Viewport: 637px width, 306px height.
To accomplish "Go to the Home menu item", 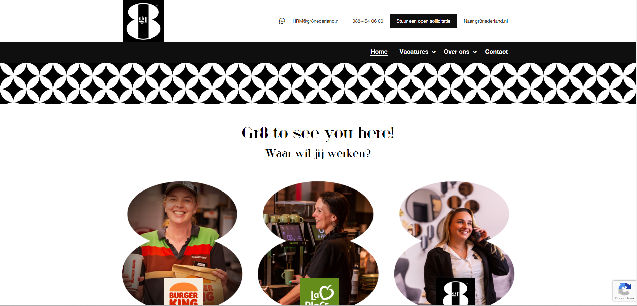I will pos(379,52).
